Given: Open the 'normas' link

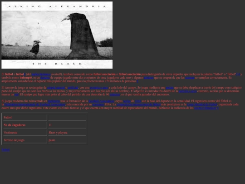Looking at the screenshot, I should [190, 78].
